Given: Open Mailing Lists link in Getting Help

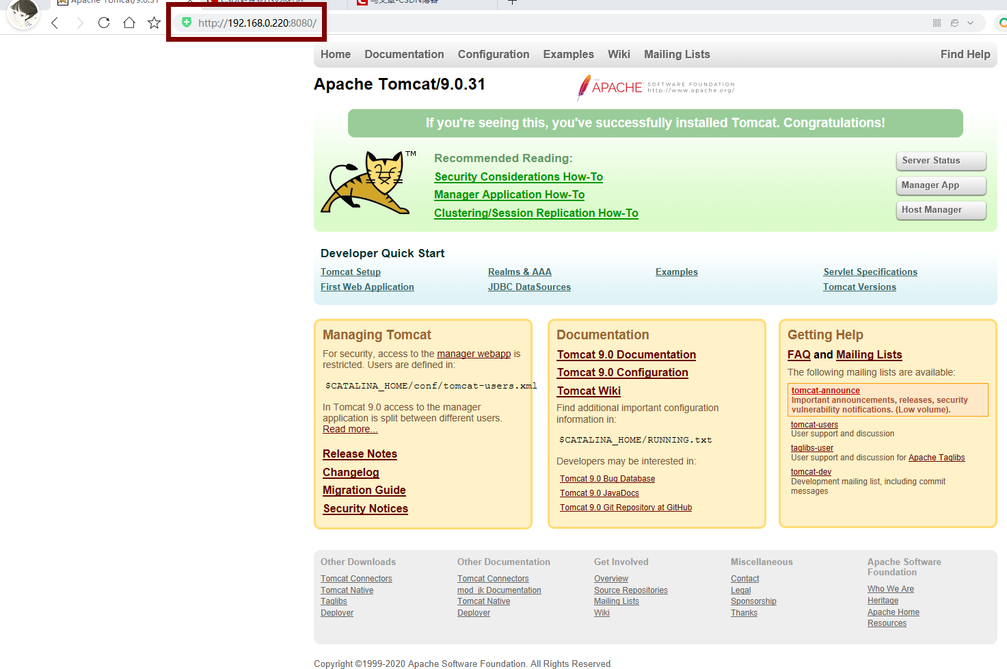Looking at the screenshot, I should [869, 354].
